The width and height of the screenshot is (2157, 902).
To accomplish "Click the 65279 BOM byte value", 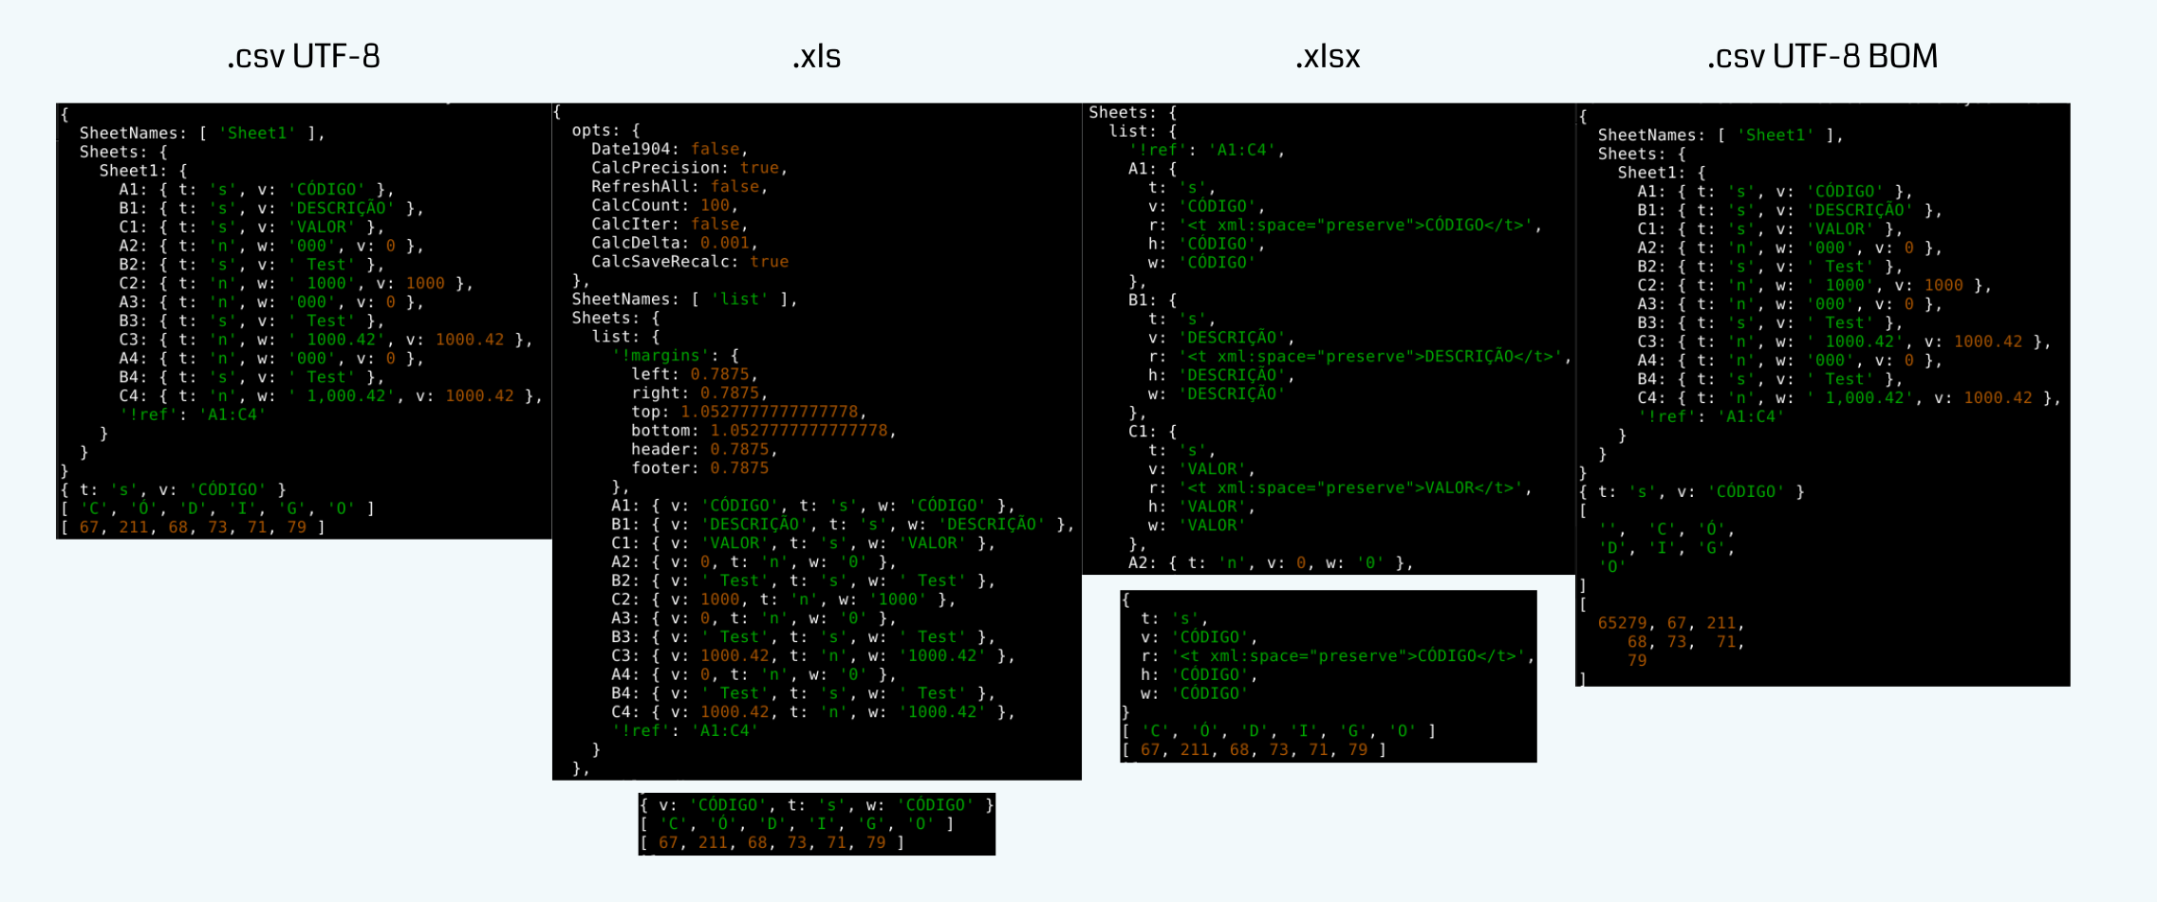I will coord(1625,624).
